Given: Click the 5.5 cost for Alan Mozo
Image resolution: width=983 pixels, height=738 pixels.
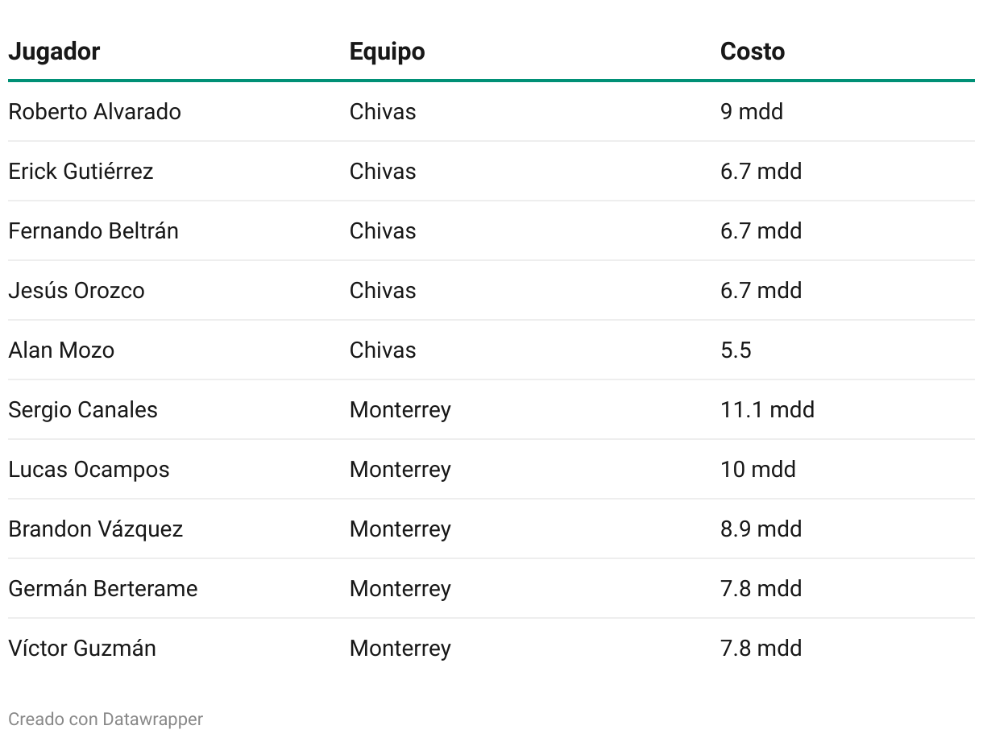Looking at the screenshot, I should [x=736, y=350].
